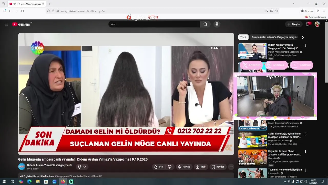Open channel name Didem Arslan Yılmaz'la Vazgeçme
This screenshot has width=328, height=185.
(48, 165)
